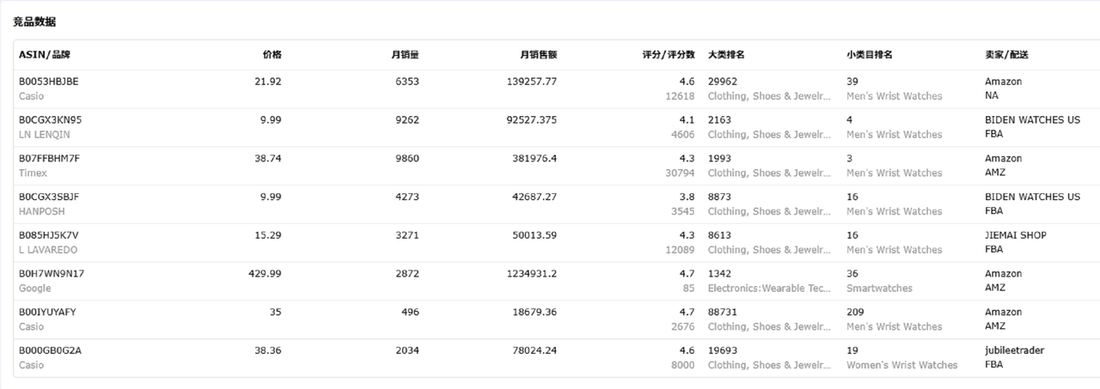The width and height of the screenshot is (1100, 389).
Task: Click the 评分/评分数 column header
Action: (x=669, y=54)
